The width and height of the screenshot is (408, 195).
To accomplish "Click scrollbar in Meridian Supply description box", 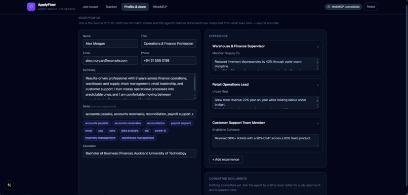I will point(317,63).
